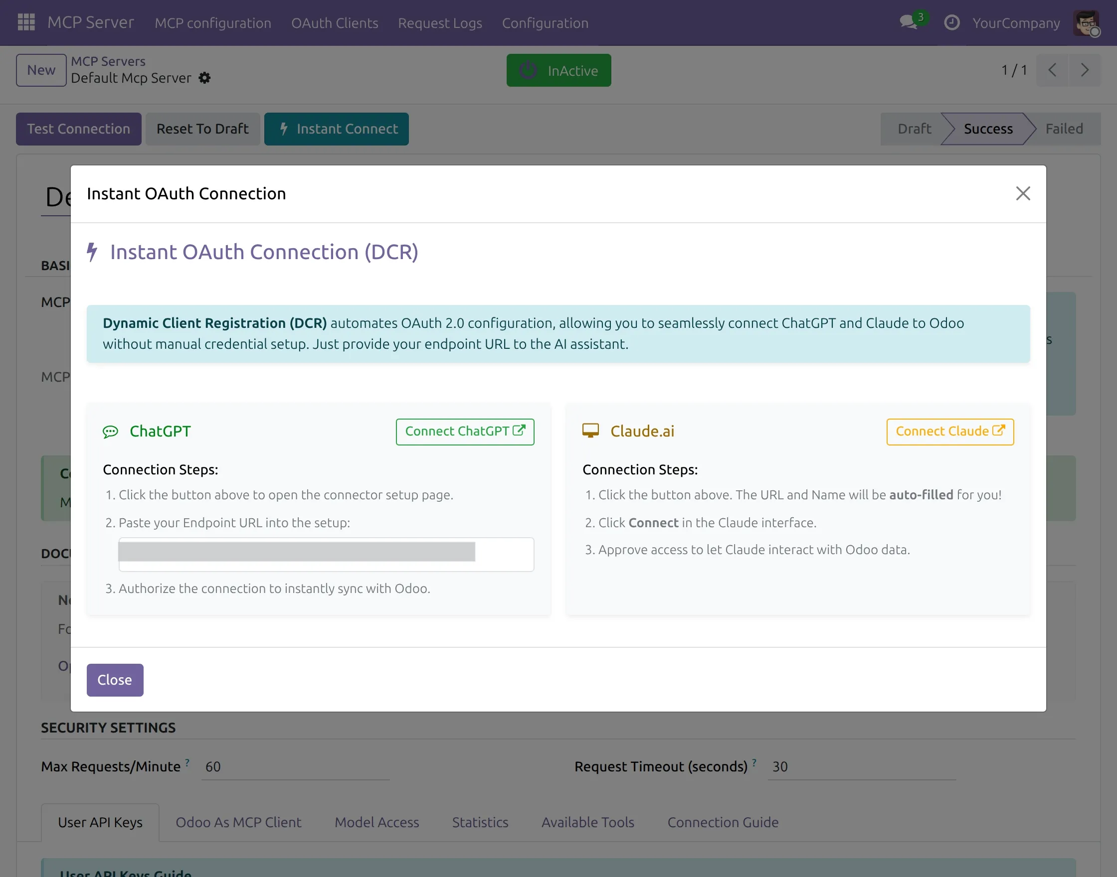Click the 1 / 1 record pager counter
Viewport: 1117px width, 877px height.
[x=1013, y=70]
